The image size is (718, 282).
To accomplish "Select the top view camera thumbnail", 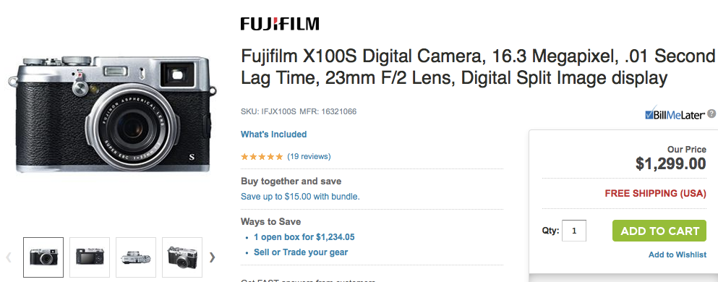I will (136, 257).
